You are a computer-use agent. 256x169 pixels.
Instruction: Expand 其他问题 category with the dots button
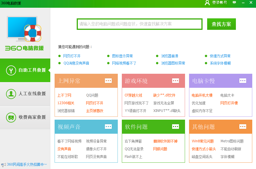tap(243, 127)
